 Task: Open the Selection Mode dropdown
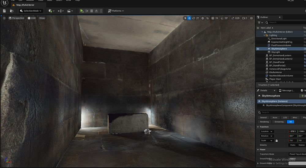tap(31, 11)
